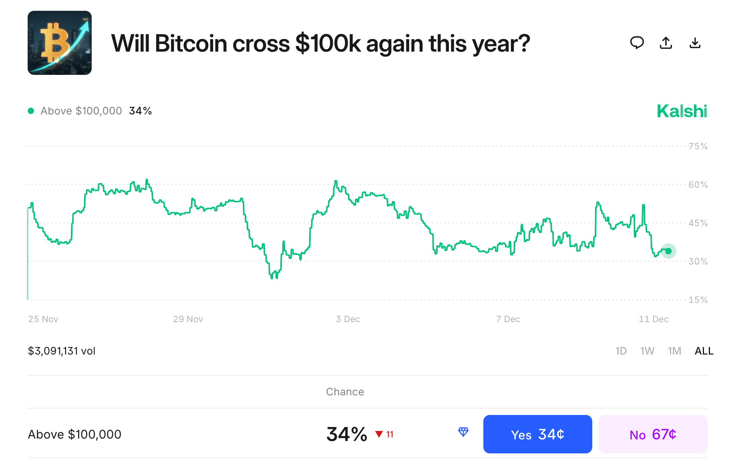Image resolution: width=730 pixels, height=469 pixels.
Task: Open the comments for this market
Action: click(x=637, y=43)
